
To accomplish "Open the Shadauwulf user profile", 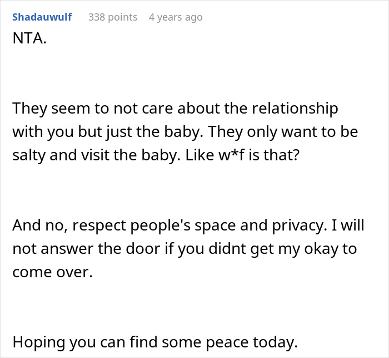I will click(x=42, y=17).
